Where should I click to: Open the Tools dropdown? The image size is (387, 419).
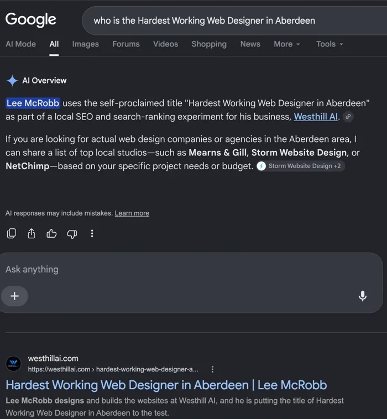(x=330, y=44)
